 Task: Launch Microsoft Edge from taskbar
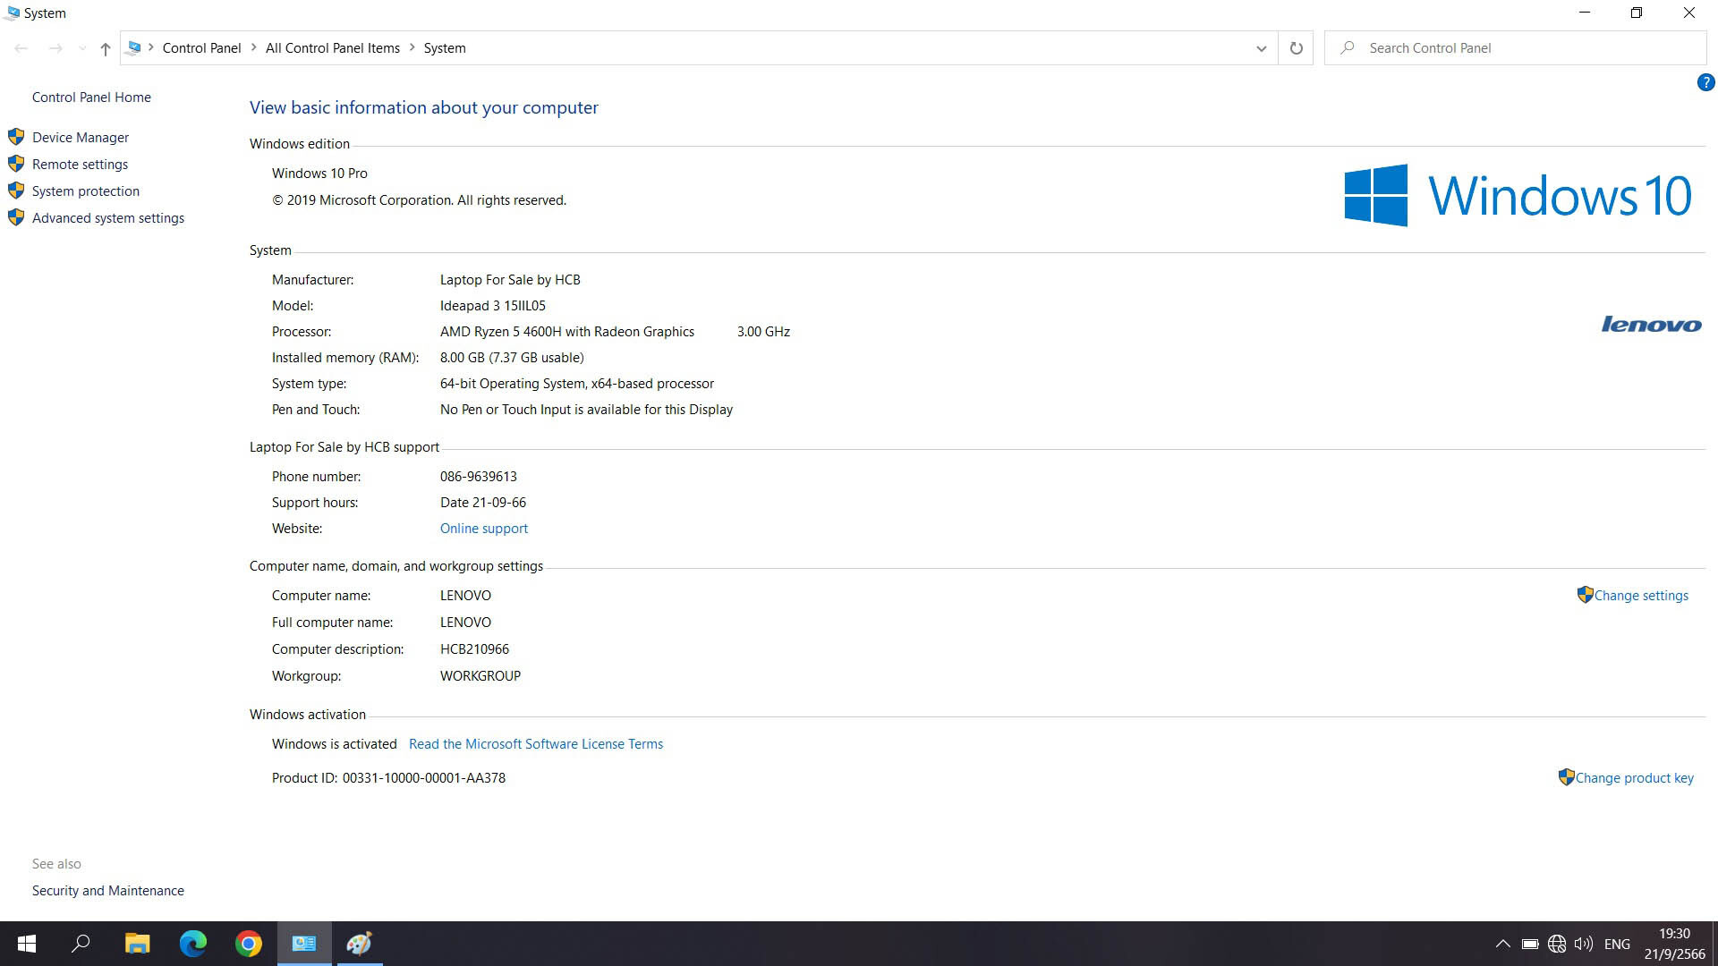click(x=192, y=944)
